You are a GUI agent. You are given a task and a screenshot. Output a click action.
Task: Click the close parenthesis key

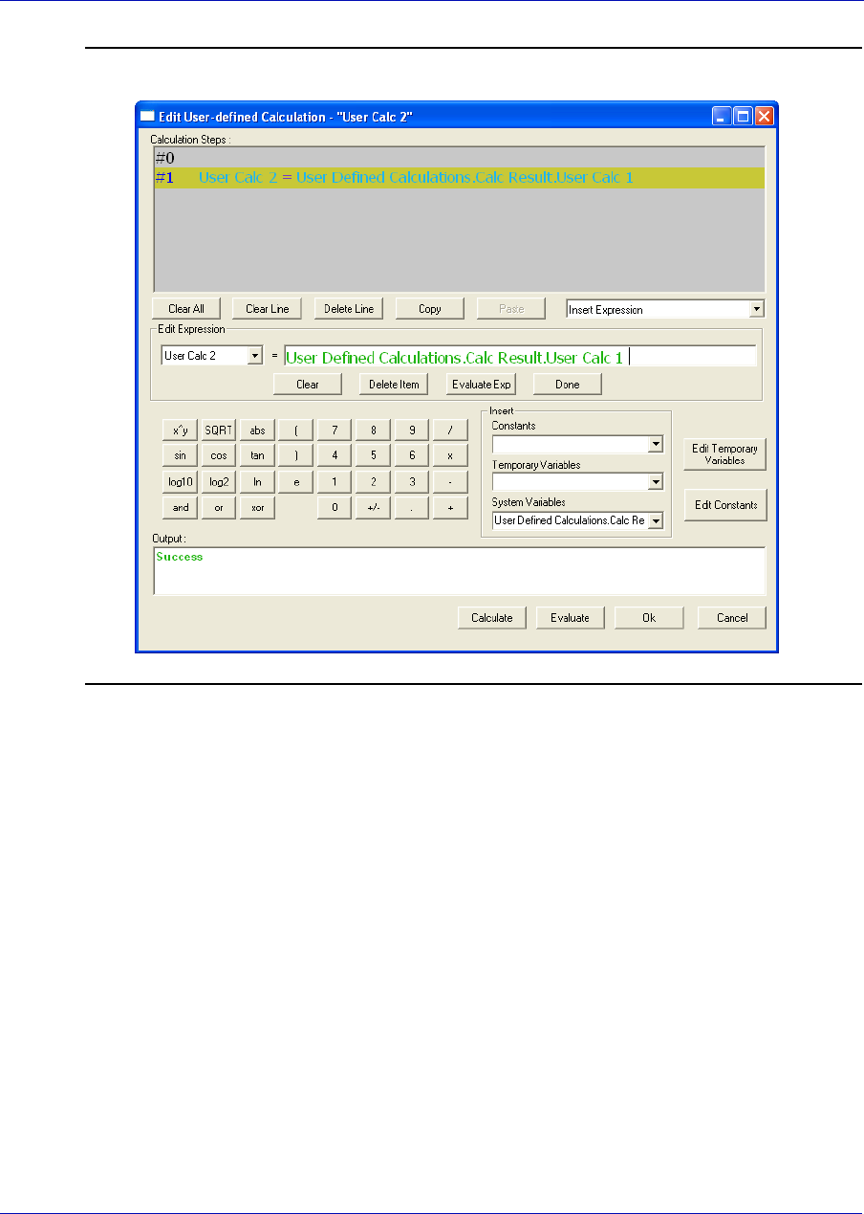296,456
